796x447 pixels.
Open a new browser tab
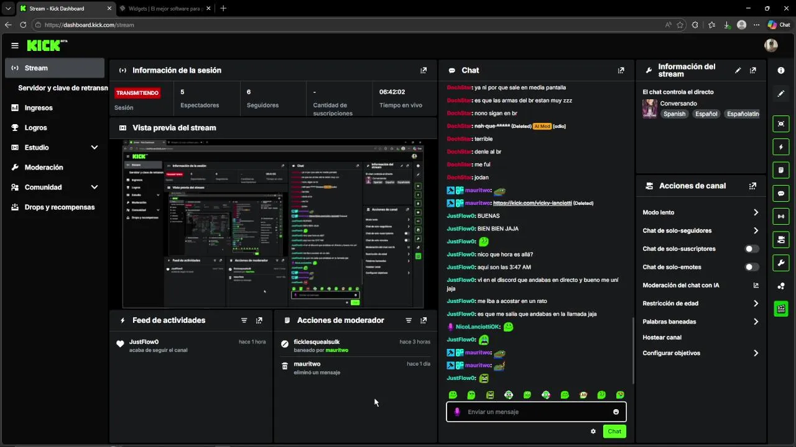point(223,8)
